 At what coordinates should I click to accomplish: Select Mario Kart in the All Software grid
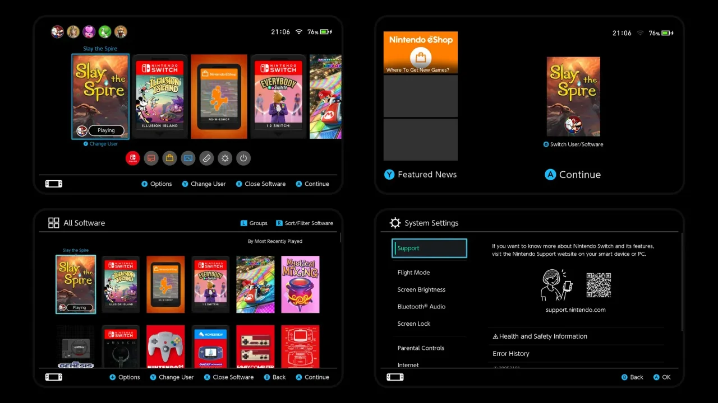point(255,284)
